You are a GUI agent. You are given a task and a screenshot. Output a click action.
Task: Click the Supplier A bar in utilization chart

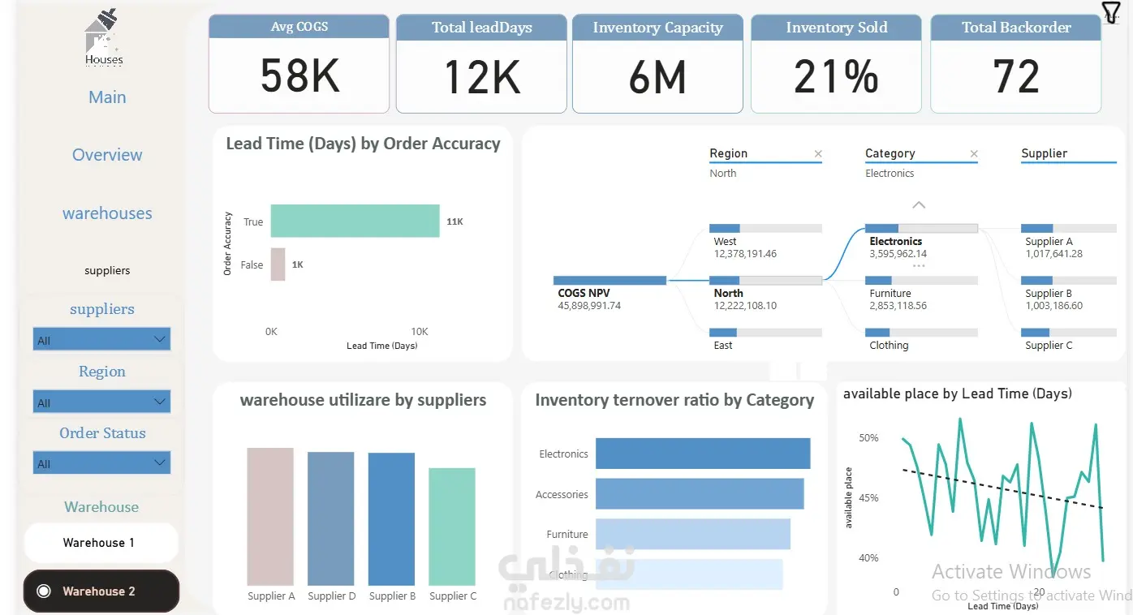(x=270, y=517)
